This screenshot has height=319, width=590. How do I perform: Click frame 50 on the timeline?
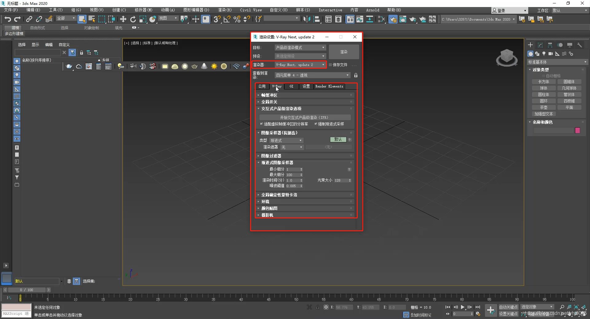(x=296, y=298)
